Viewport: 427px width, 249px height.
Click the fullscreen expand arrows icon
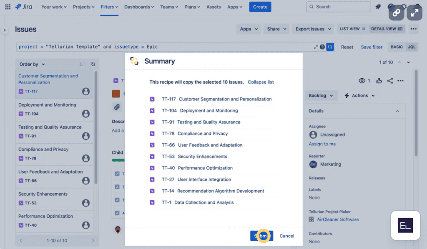(x=414, y=13)
